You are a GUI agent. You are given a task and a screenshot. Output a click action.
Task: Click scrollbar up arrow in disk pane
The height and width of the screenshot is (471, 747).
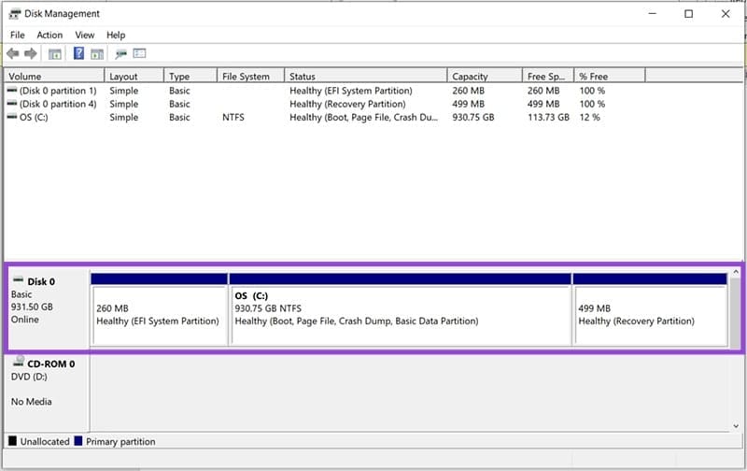(736, 272)
